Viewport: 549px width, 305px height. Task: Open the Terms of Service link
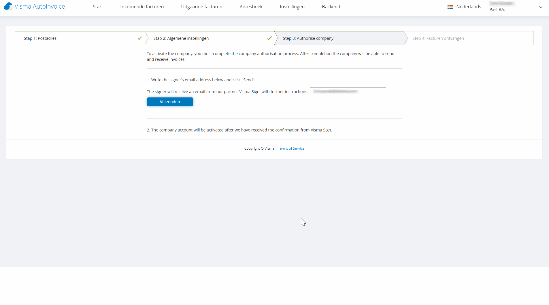tap(291, 148)
